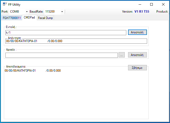Click the empty Αρχείο file path field
This screenshot has width=170, height=123.
pos(61,55)
